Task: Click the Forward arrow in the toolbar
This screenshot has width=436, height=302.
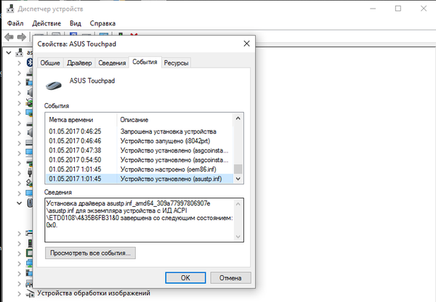Action: [23, 36]
